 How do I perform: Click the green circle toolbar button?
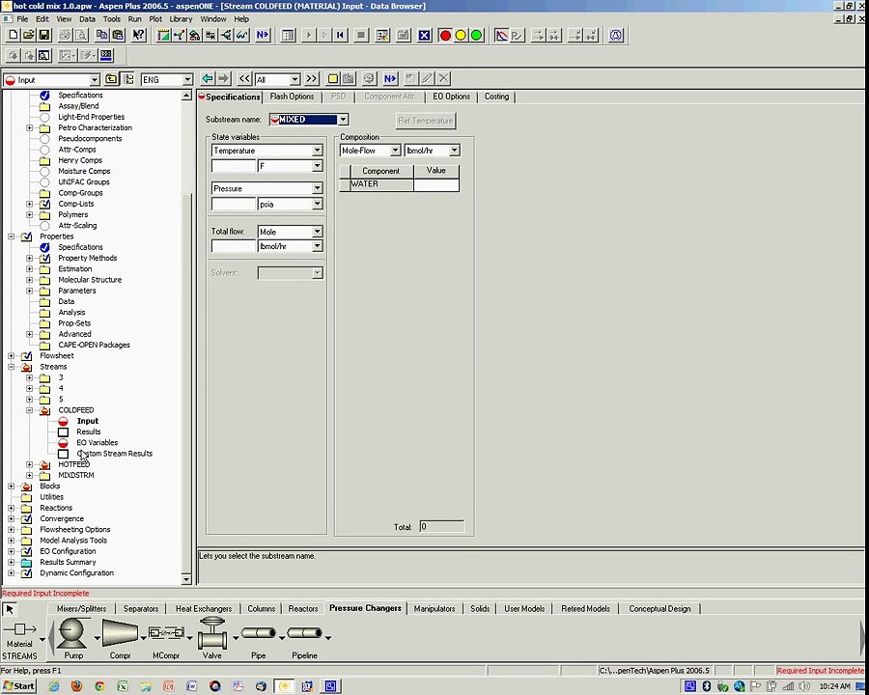tap(476, 36)
